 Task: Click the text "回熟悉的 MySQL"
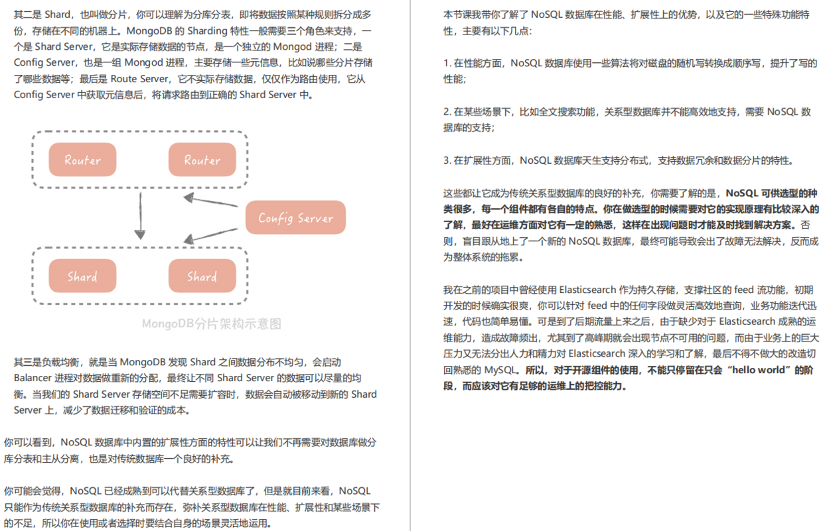[x=479, y=370]
